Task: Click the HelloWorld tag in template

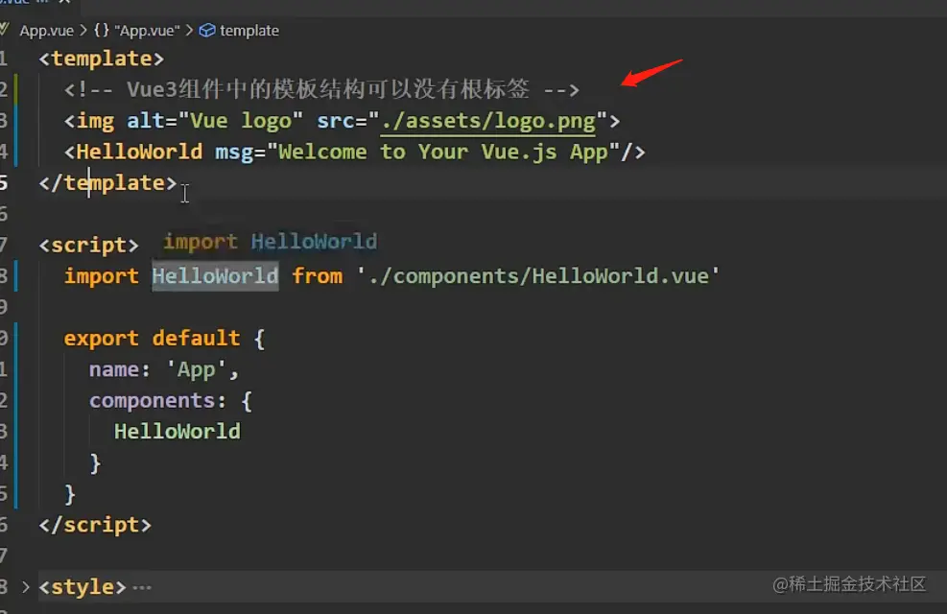Action: (x=139, y=152)
